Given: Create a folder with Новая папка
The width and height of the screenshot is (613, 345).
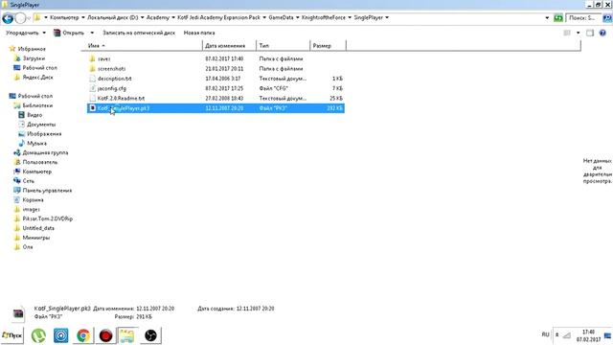Looking at the screenshot, I should [x=199, y=33].
